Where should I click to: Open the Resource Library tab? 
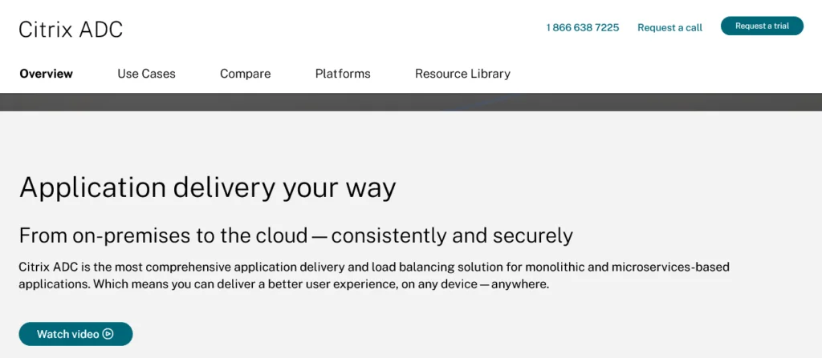point(462,74)
